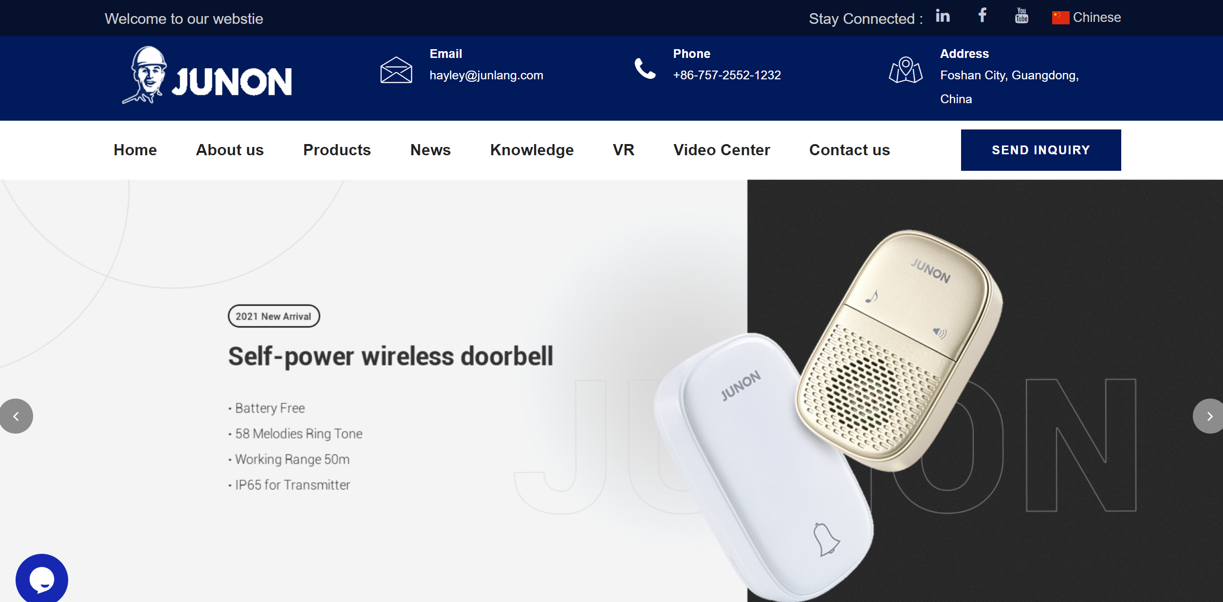Click the +86-757-2552-1232 phone number
The width and height of the screenshot is (1223, 602).
pyautogui.click(x=727, y=75)
